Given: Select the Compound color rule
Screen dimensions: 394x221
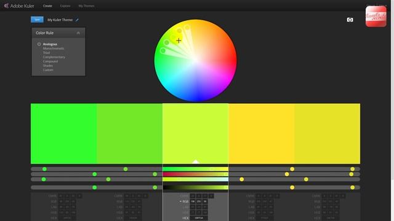Looking at the screenshot, I should point(50,61).
